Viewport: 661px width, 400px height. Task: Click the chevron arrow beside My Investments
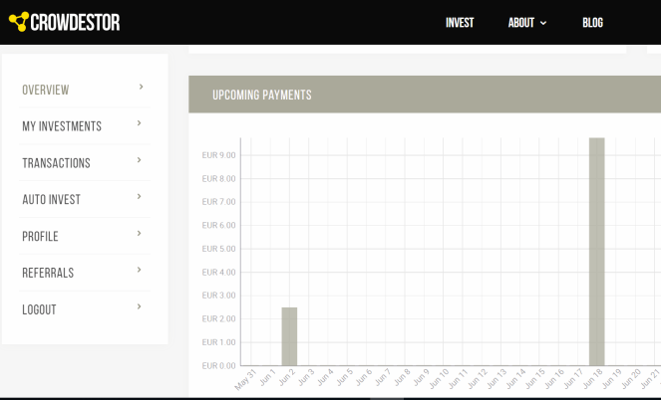139,124
